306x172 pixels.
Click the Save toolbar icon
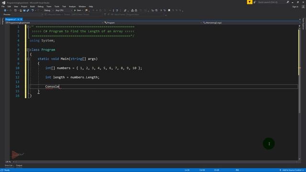(x=24, y=11)
